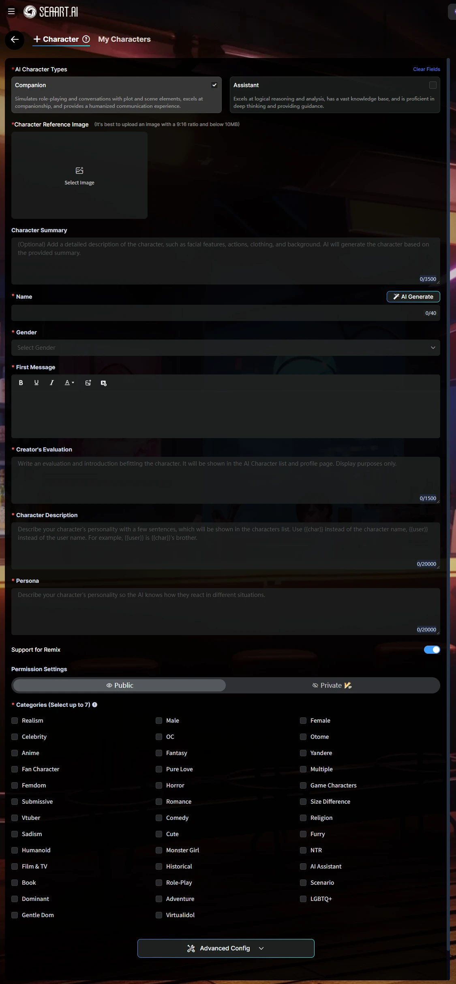Select the Private permission option
This screenshot has height=984, width=456.
332,685
